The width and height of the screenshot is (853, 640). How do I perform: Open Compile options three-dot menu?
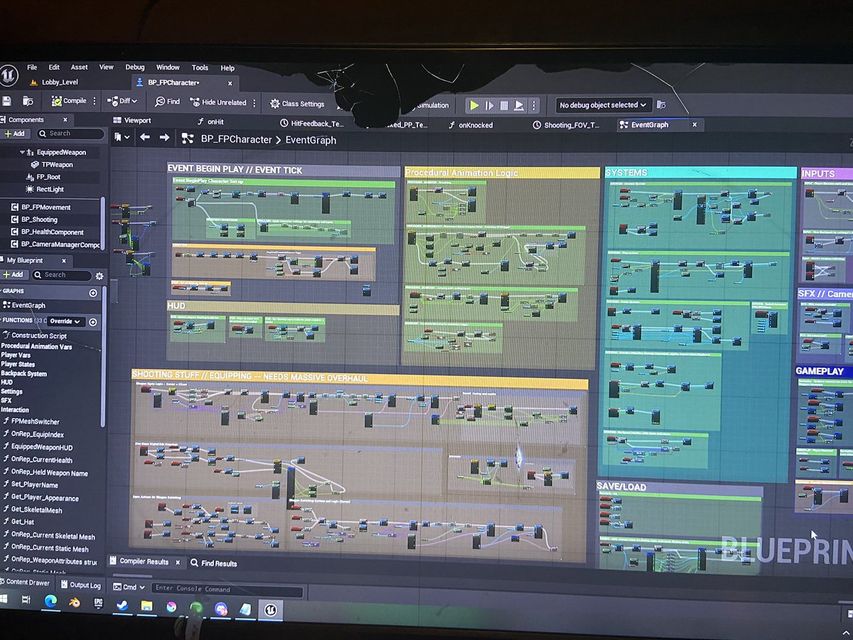coord(96,101)
